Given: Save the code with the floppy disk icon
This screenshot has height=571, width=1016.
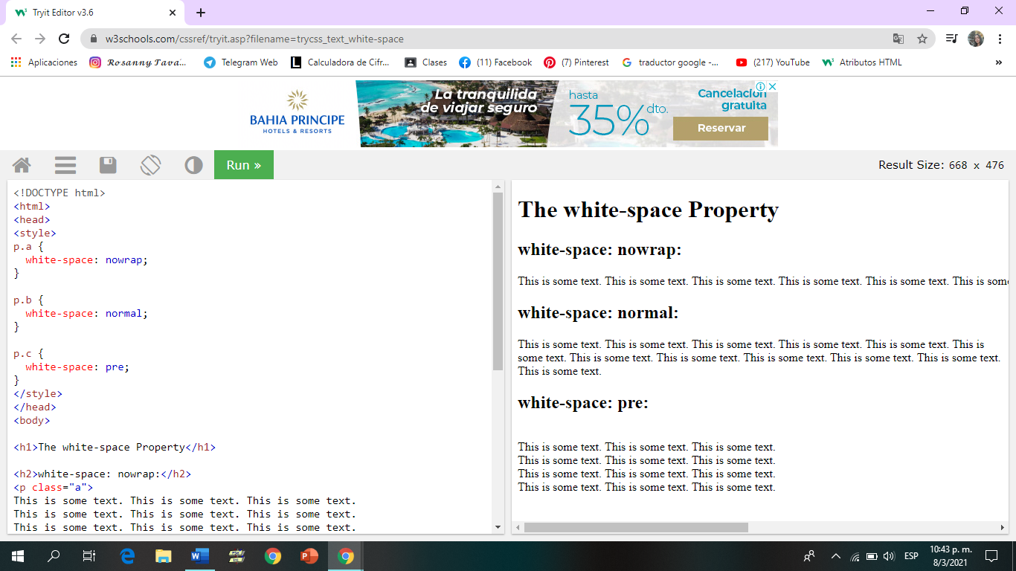Looking at the screenshot, I should click(107, 165).
